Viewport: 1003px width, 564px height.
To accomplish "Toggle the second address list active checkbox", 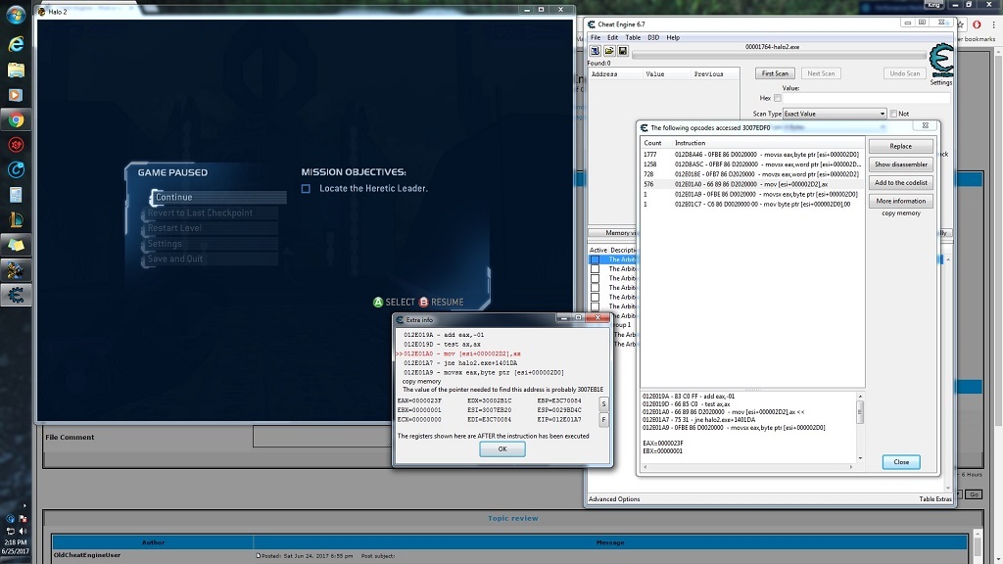I will pos(595,269).
